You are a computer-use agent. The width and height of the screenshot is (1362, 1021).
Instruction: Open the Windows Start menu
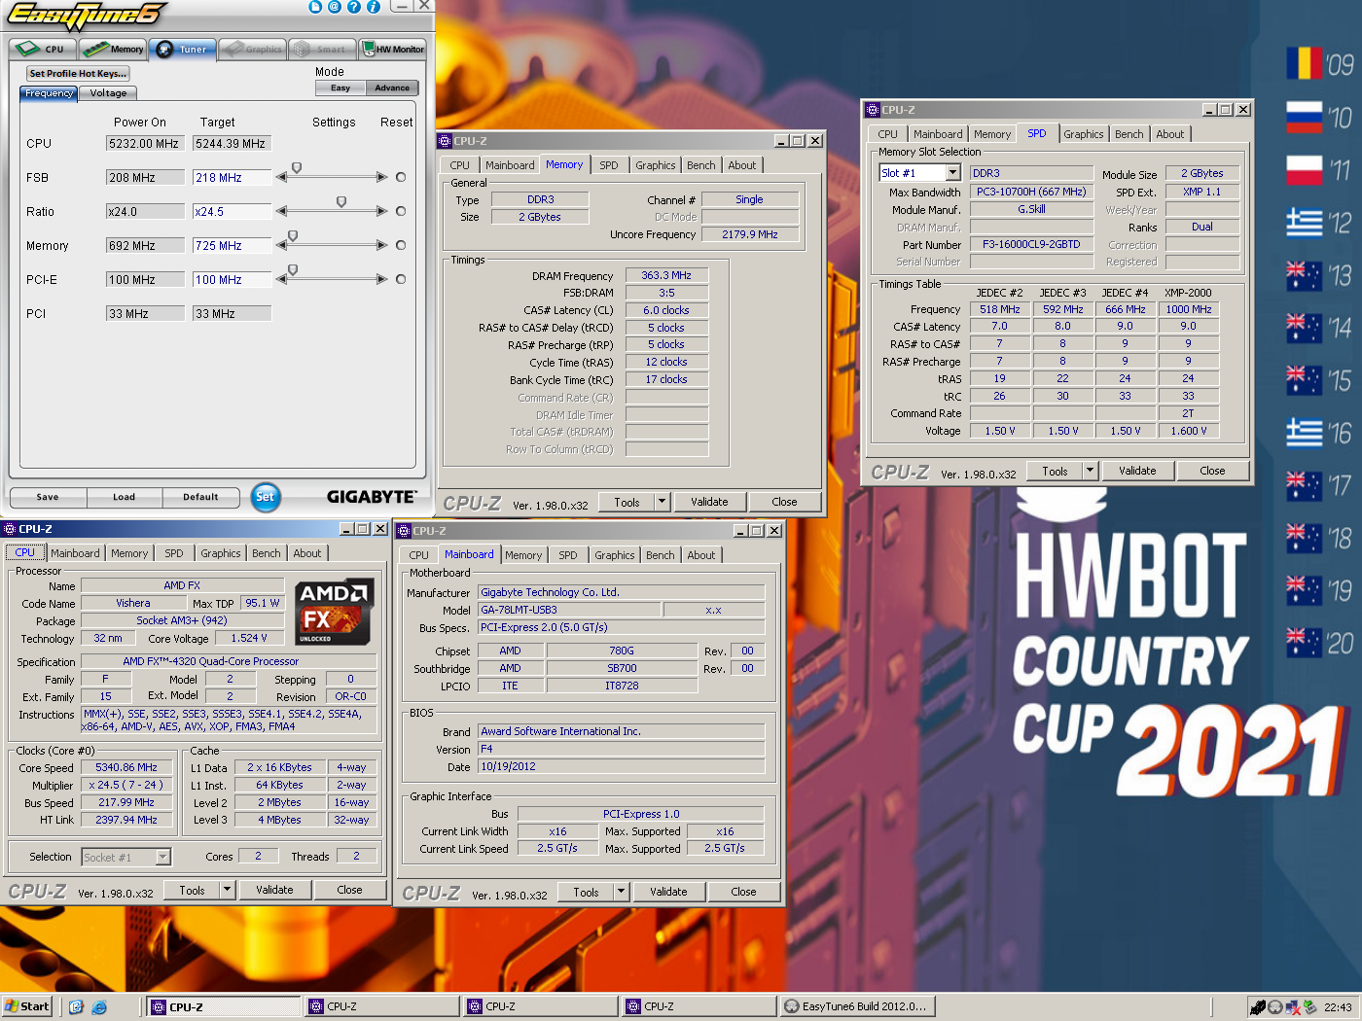click(x=27, y=1006)
